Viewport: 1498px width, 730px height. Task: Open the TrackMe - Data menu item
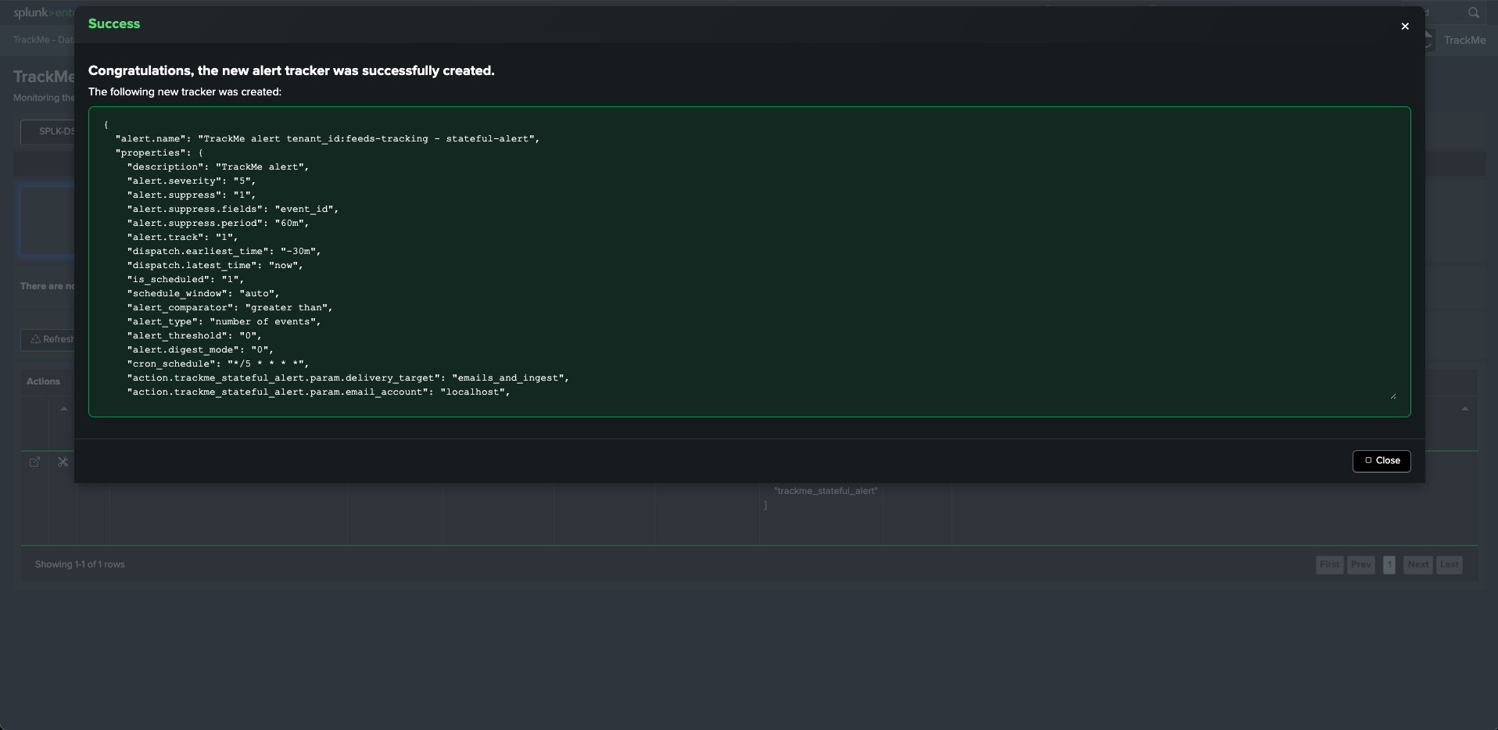[43, 40]
